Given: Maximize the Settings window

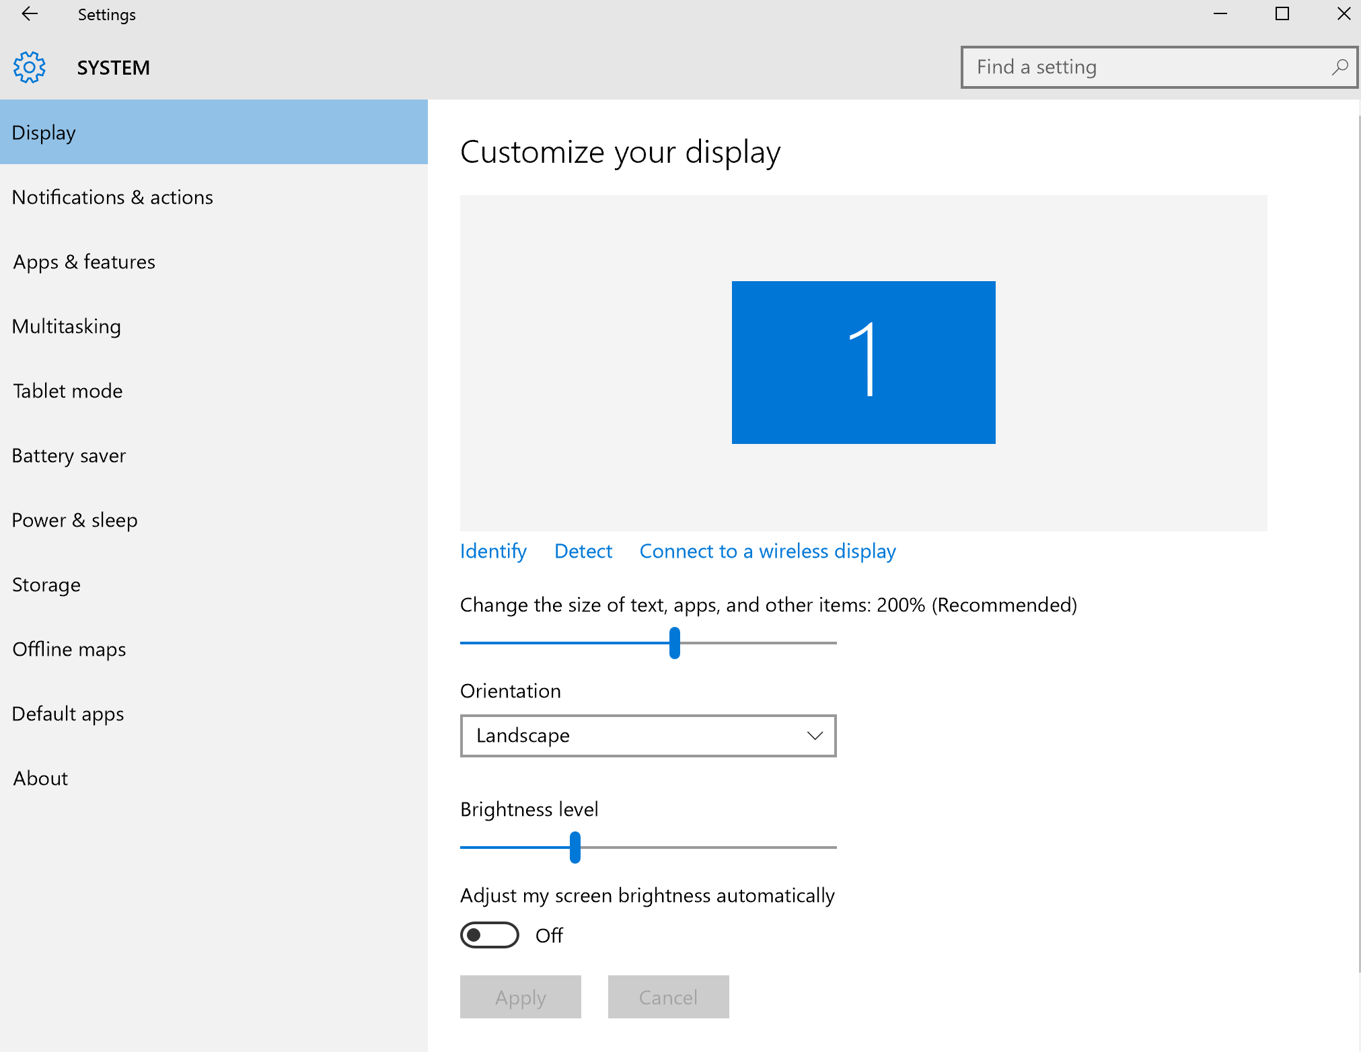Looking at the screenshot, I should (1282, 14).
